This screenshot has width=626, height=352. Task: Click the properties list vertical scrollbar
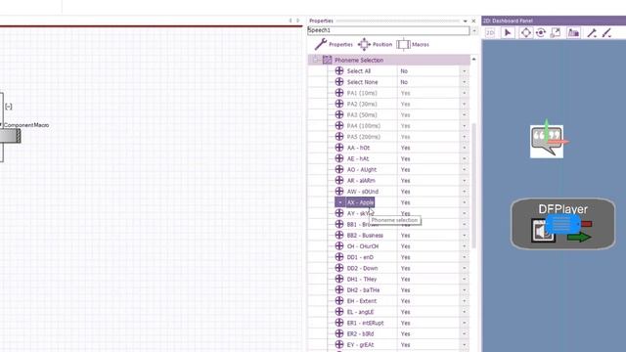473,186
